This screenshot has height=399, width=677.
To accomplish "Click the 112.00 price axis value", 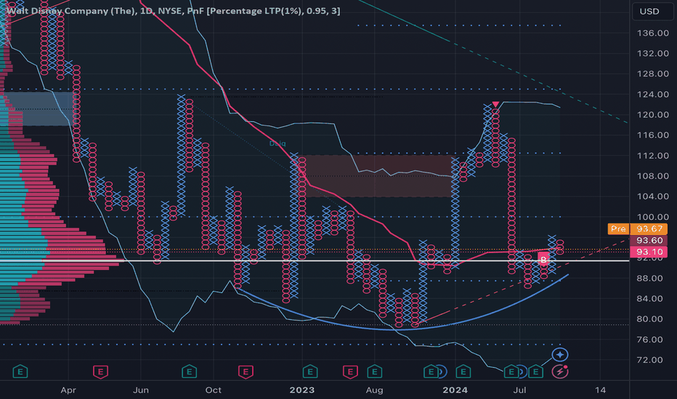I will coord(652,156).
